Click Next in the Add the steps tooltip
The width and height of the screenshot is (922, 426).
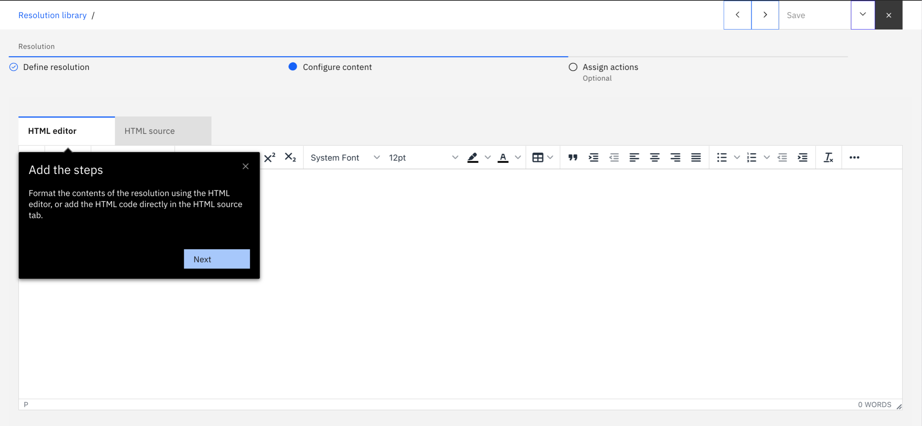tap(217, 259)
